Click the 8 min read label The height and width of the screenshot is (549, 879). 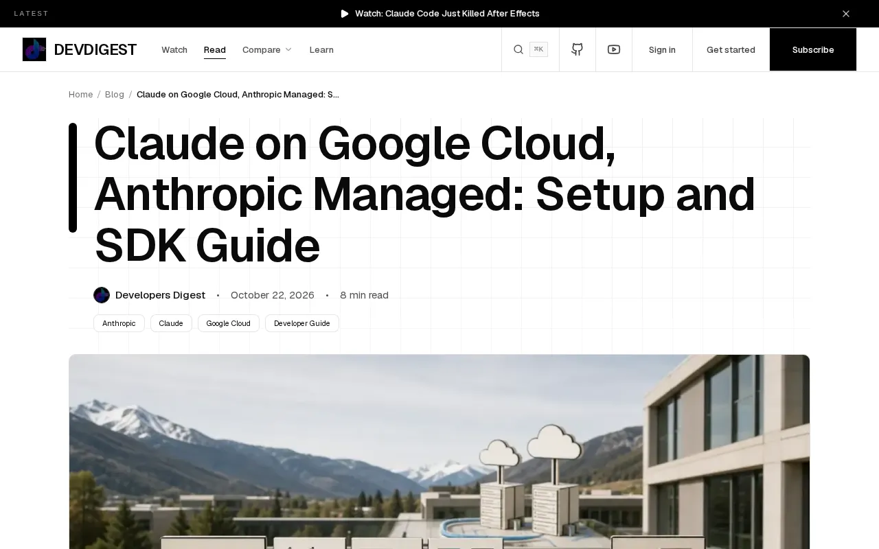point(364,295)
